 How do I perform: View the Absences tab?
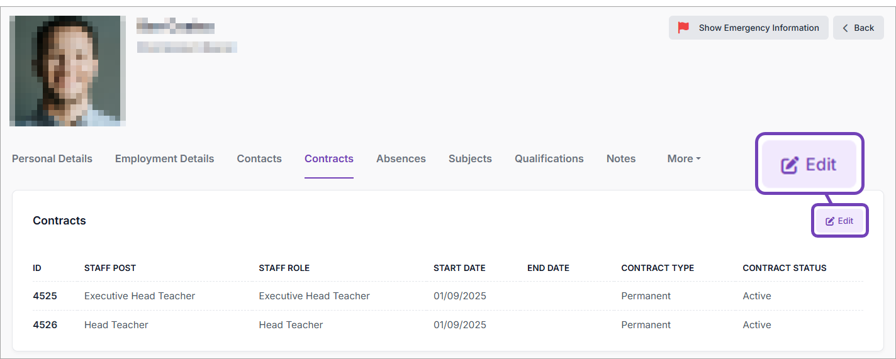coord(401,159)
